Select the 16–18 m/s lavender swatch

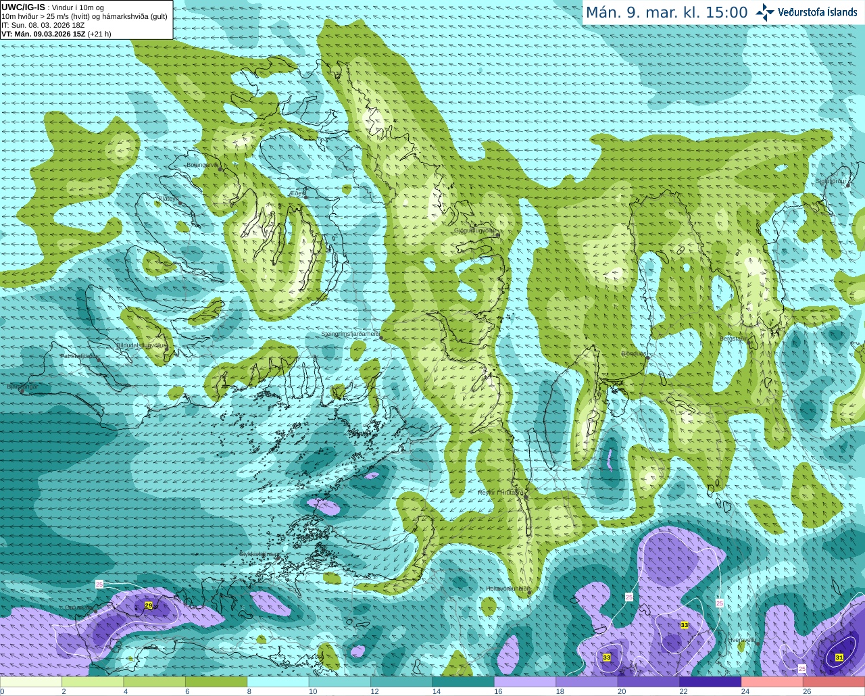point(526,682)
